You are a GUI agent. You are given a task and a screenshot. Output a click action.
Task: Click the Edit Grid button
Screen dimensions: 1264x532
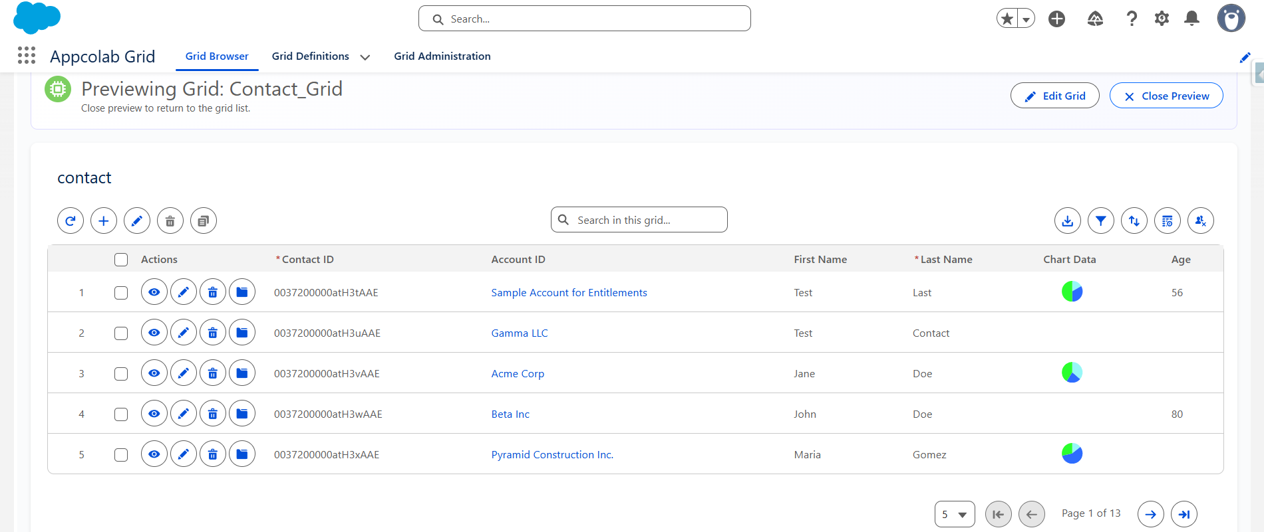click(1055, 96)
